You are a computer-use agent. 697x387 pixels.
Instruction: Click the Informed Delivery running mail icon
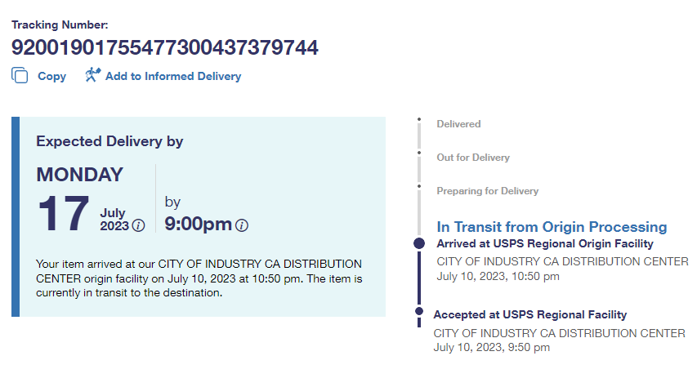pos(92,75)
